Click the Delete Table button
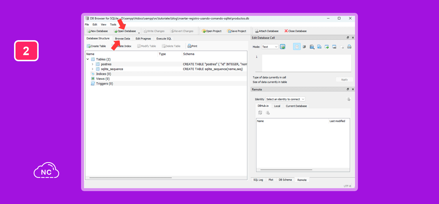 pyautogui.click(x=171, y=46)
